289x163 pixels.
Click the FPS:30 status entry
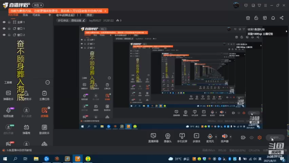[x=222, y=150]
